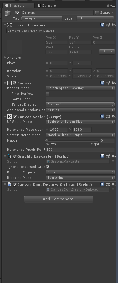Open the UI Scale Mode dropdown
Viewport: 118px width, 283px height.
point(80,122)
